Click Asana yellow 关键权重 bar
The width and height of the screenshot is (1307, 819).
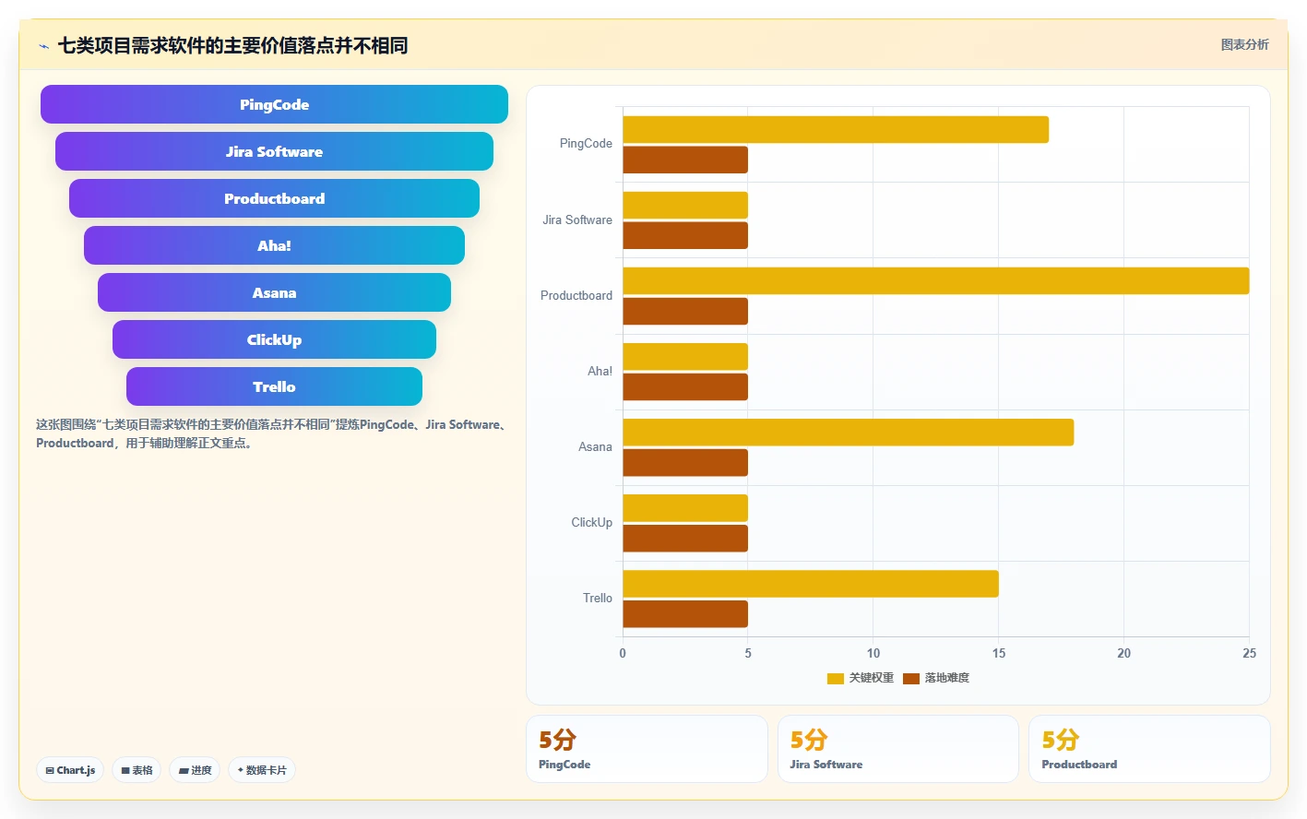coord(849,433)
